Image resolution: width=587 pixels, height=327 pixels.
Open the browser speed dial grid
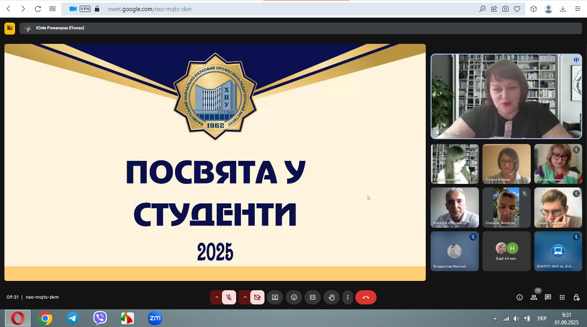tap(52, 9)
